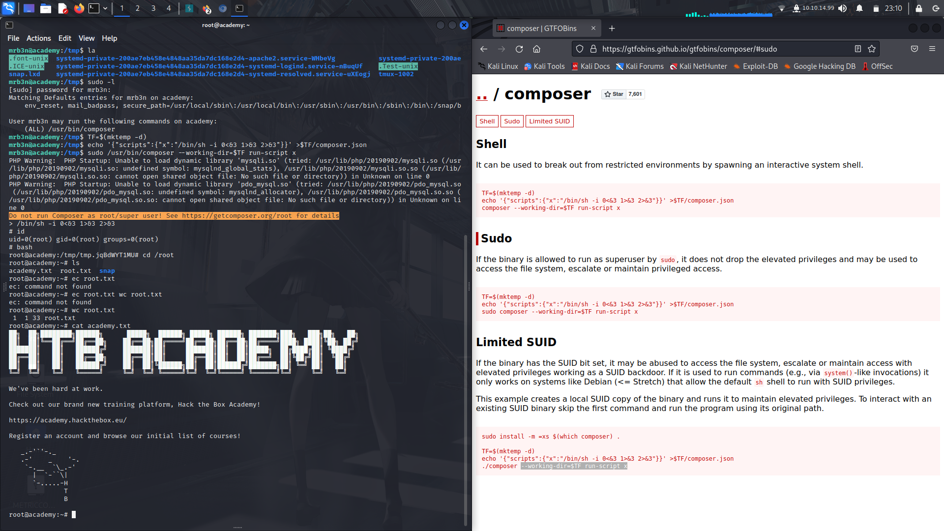The height and width of the screenshot is (531, 944).
Task: Open Chromium from the taskbar
Action: point(222,8)
